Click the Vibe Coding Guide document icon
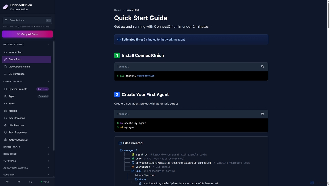330x186 pixels. click(5, 67)
